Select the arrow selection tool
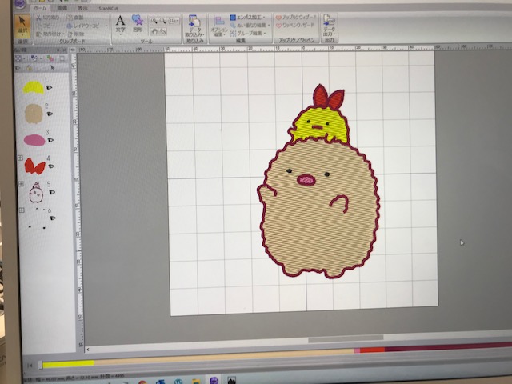Viewport: 512px width, 384px height. 22,26
